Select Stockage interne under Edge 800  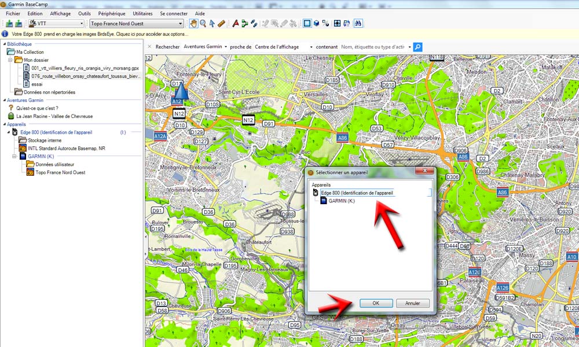pos(45,140)
